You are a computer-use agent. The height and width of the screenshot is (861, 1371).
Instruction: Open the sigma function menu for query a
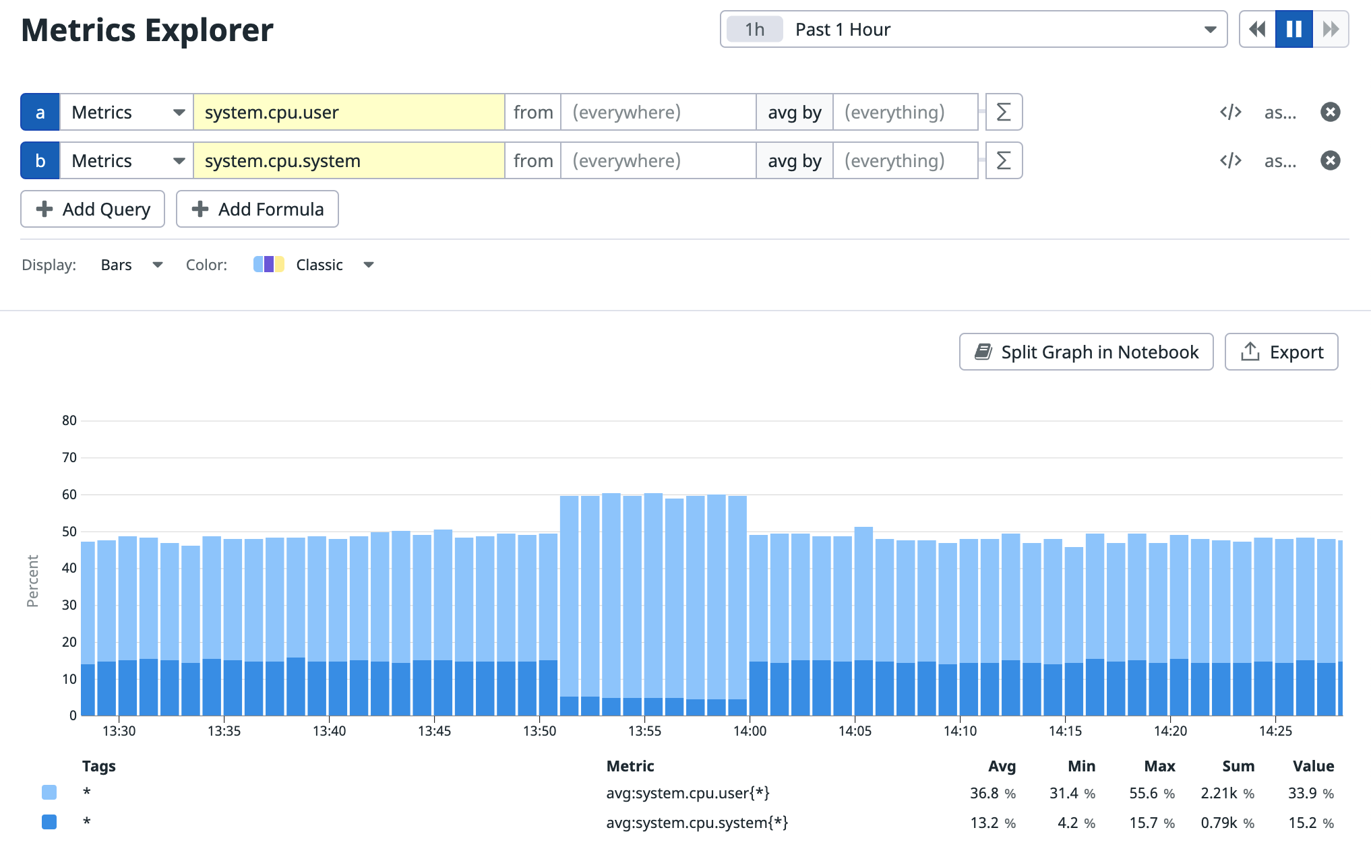pyautogui.click(x=1004, y=112)
